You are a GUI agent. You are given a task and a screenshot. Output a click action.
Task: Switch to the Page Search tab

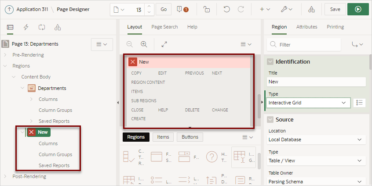pos(164,27)
